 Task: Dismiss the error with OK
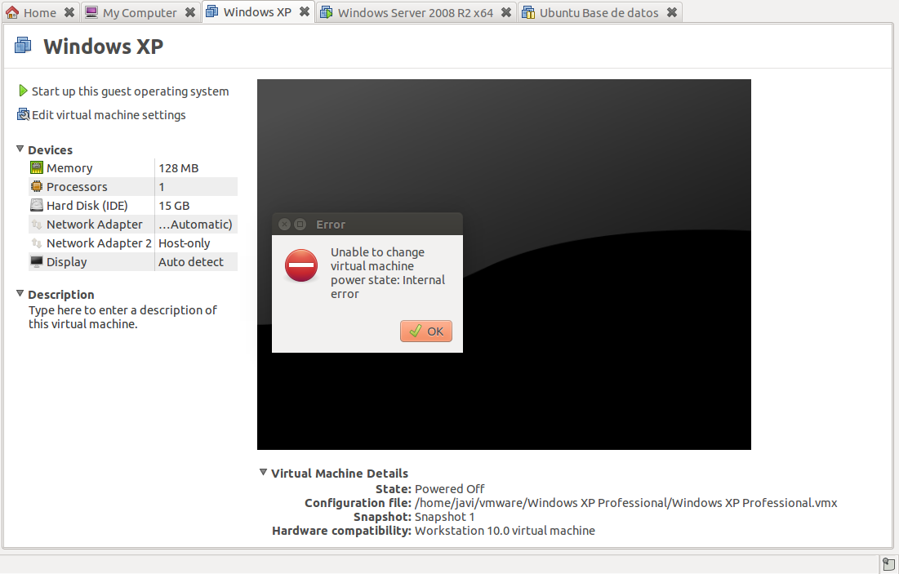point(425,331)
